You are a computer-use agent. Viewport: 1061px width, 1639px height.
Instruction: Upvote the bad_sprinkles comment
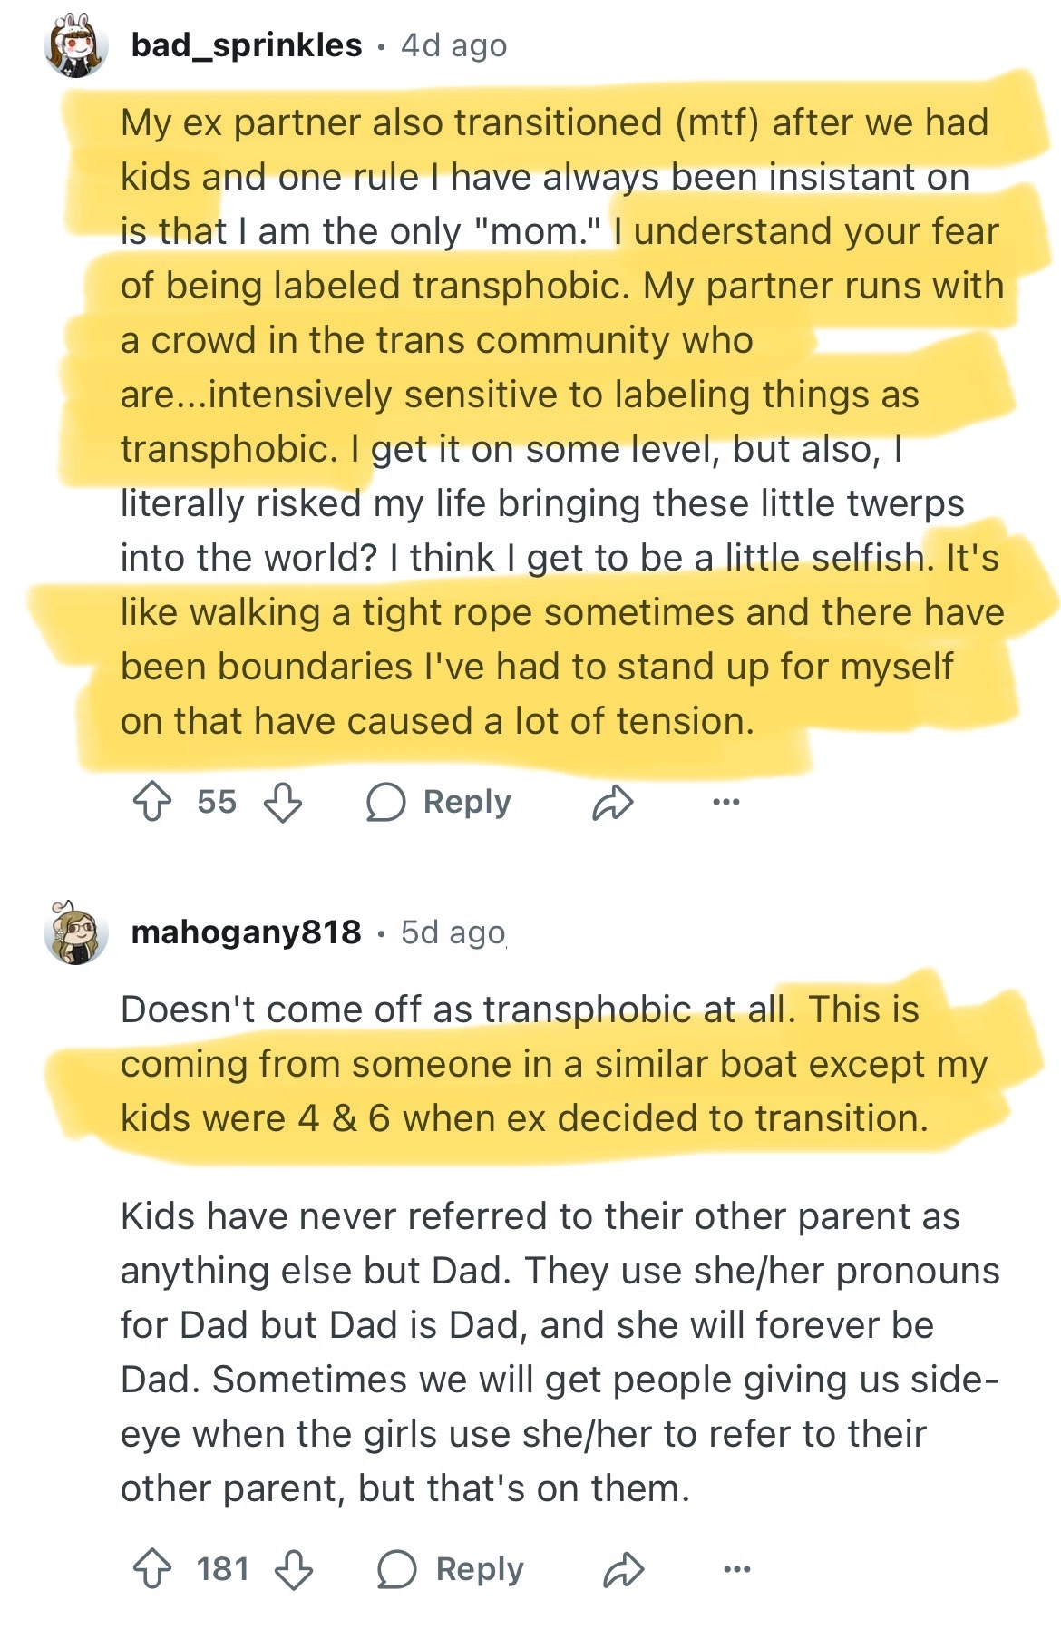pyautogui.click(x=152, y=803)
